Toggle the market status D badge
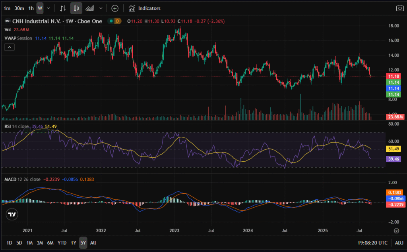407x252 pixels. pos(117,21)
